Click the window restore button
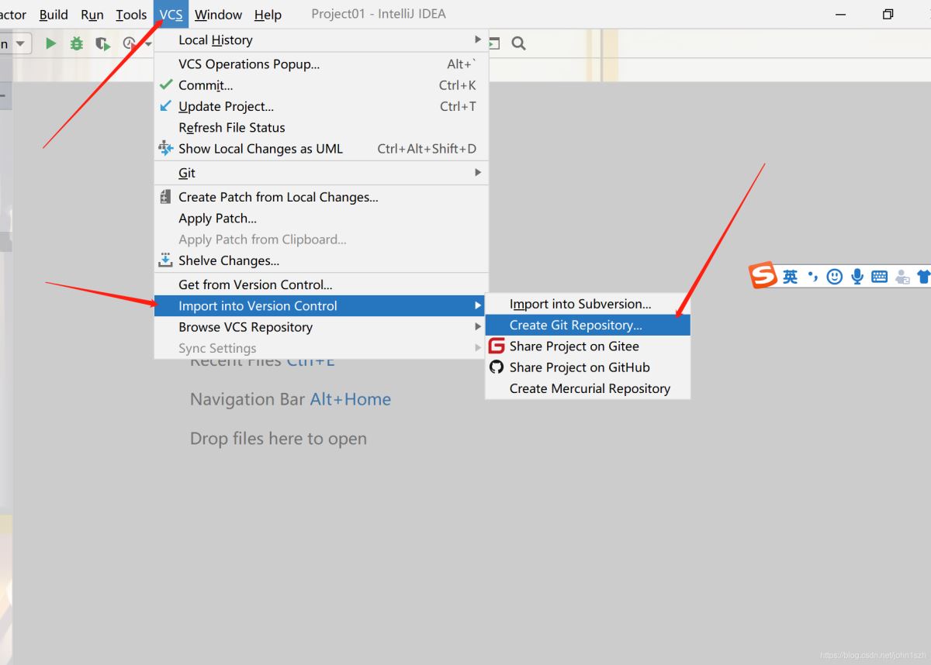This screenshot has width=931, height=665. tap(888, 14)
